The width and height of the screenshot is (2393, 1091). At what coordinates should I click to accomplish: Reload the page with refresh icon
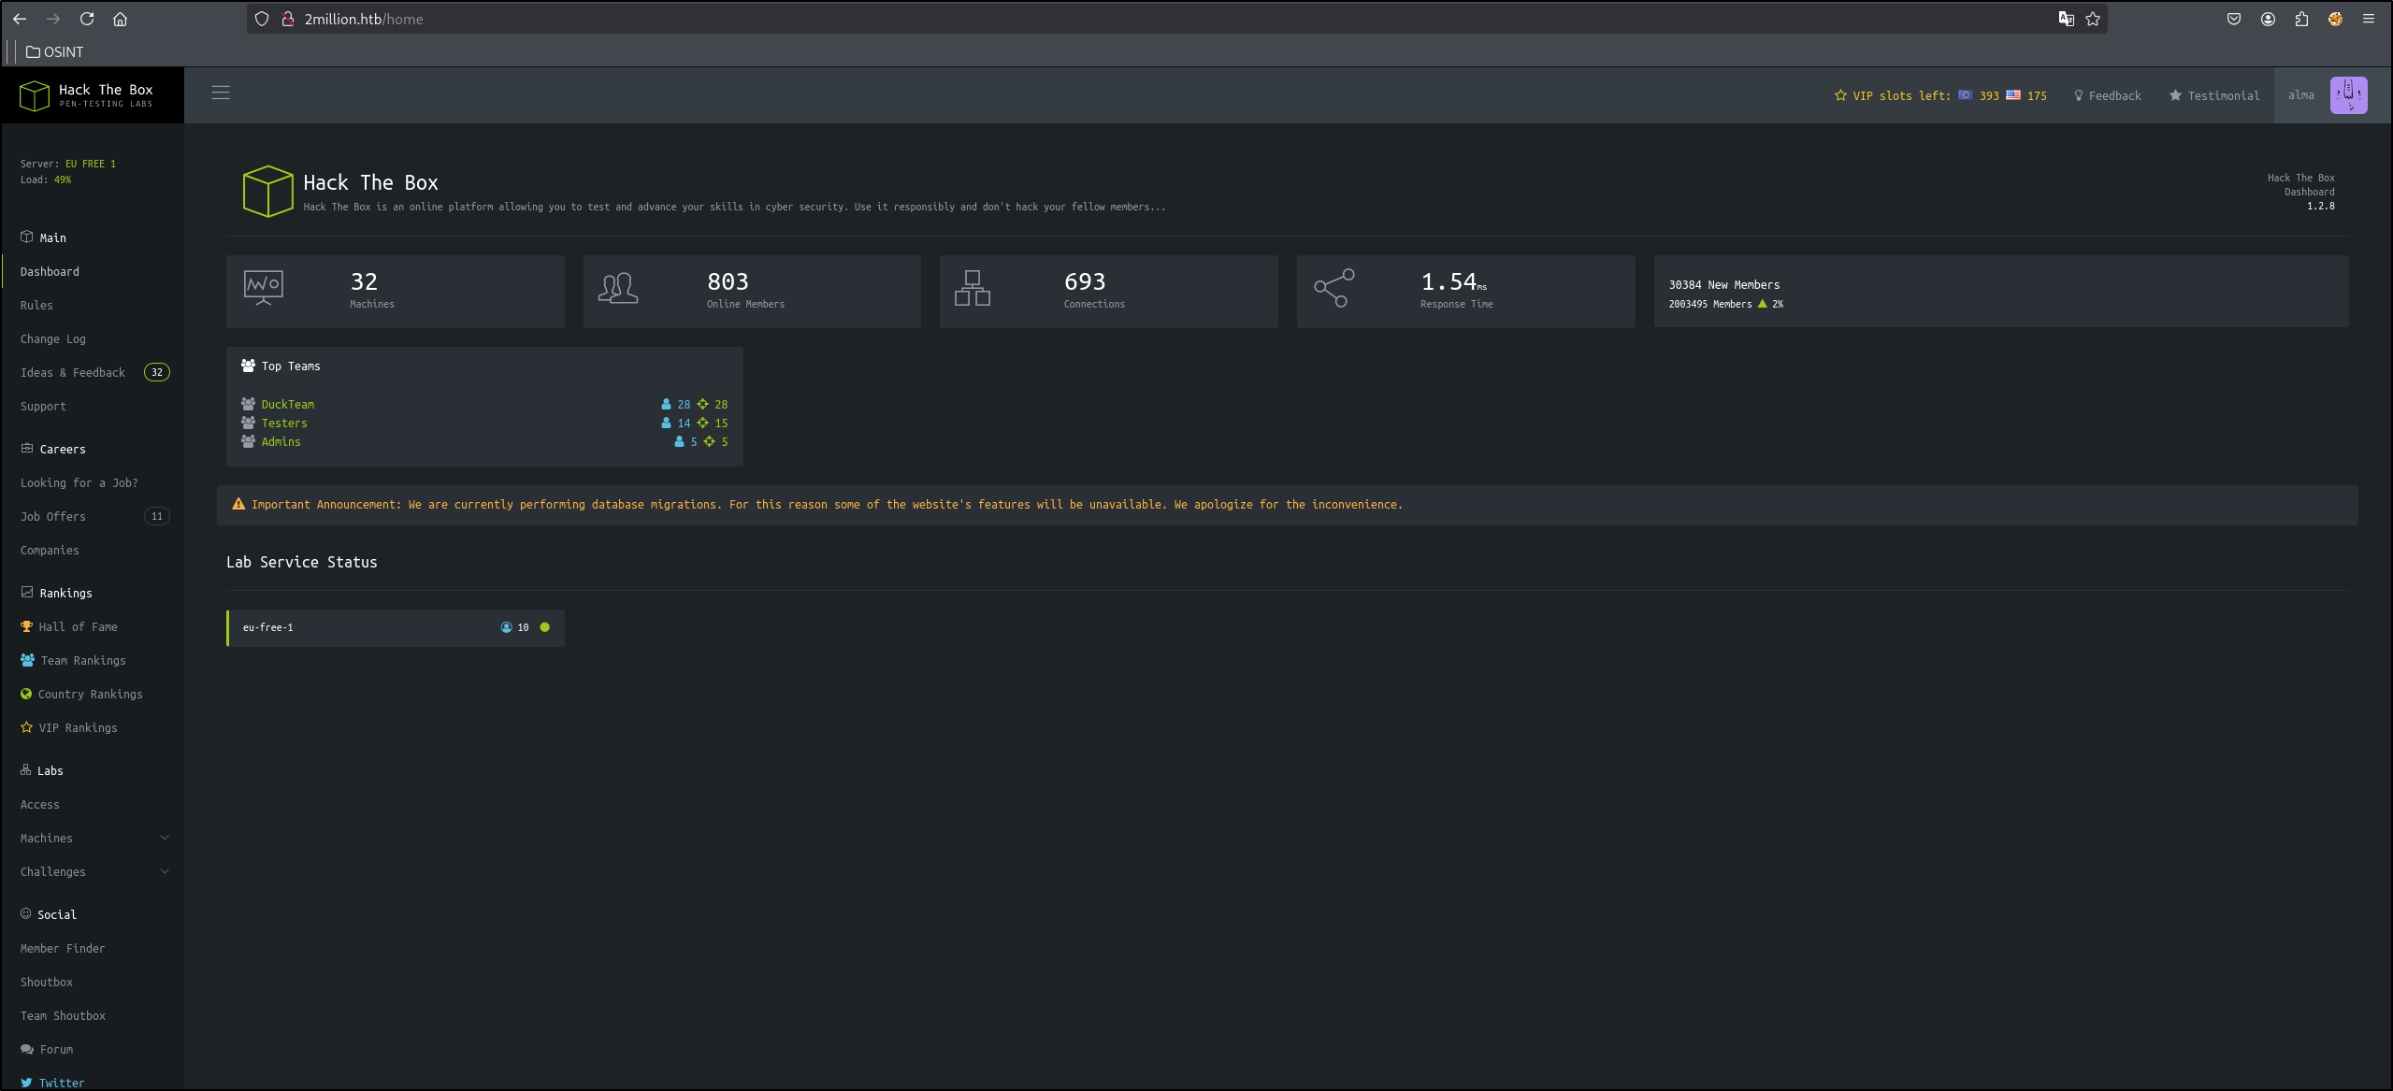pyautogui.click(x=87, y=19)
